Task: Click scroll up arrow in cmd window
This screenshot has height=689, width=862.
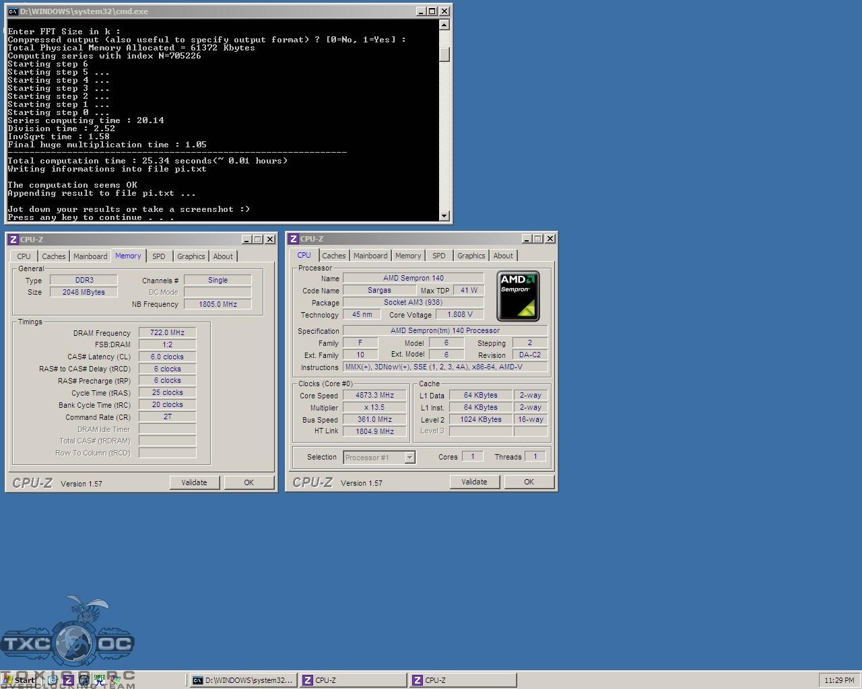Action: pyautogui.click(x=444, y=25)
